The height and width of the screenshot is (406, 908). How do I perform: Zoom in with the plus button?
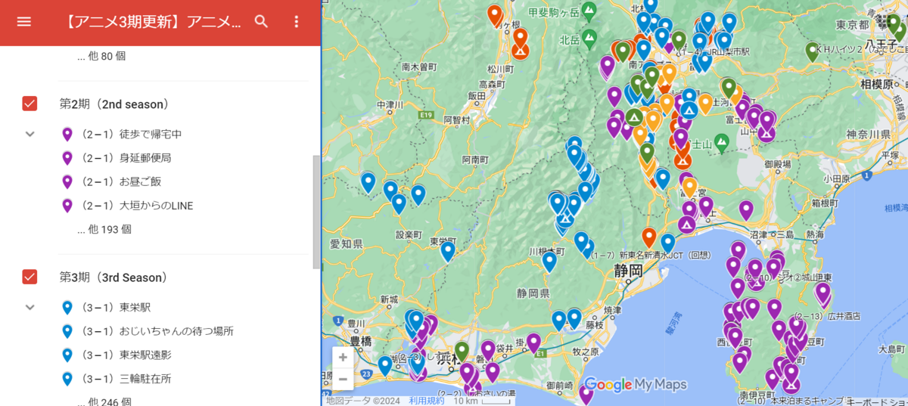click(343, 357)
